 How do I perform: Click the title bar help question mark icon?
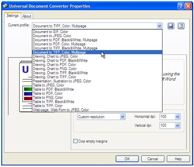click(x=181, y=6)
